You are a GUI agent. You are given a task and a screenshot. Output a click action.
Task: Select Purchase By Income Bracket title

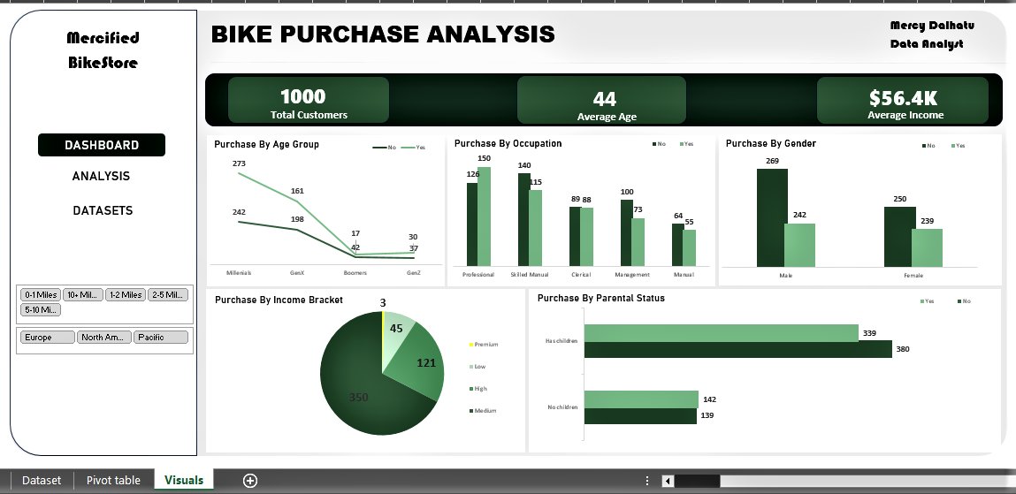[279, 300]
